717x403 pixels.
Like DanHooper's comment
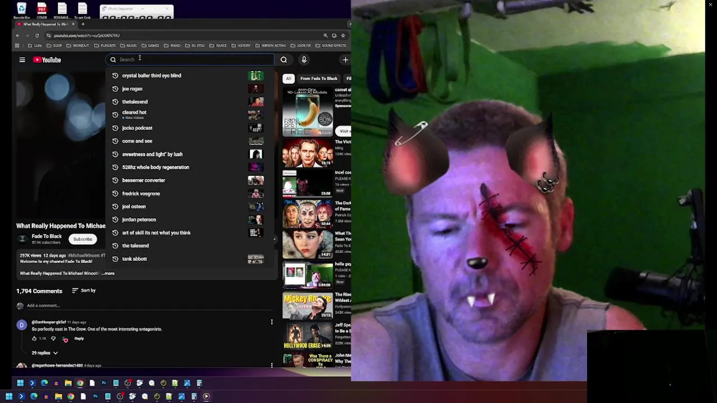34,339
